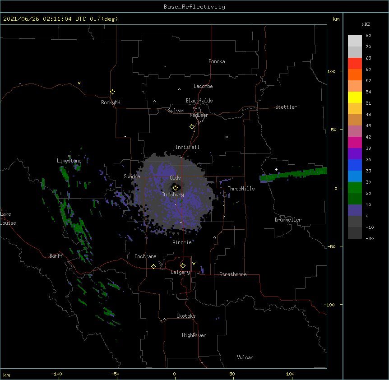Select the purple 36-39 dBZ swatch
This screenshot has height=380, width=389.
[355, 154]
